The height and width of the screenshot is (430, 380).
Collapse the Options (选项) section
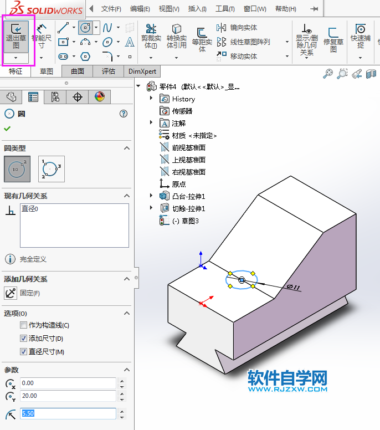pos(127,313)
